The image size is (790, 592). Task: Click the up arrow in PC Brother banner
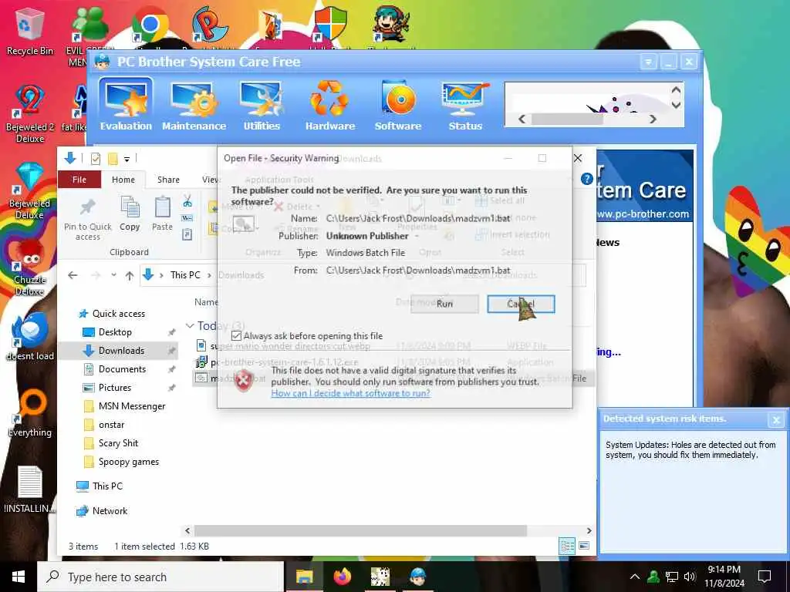tap(676, 90)
